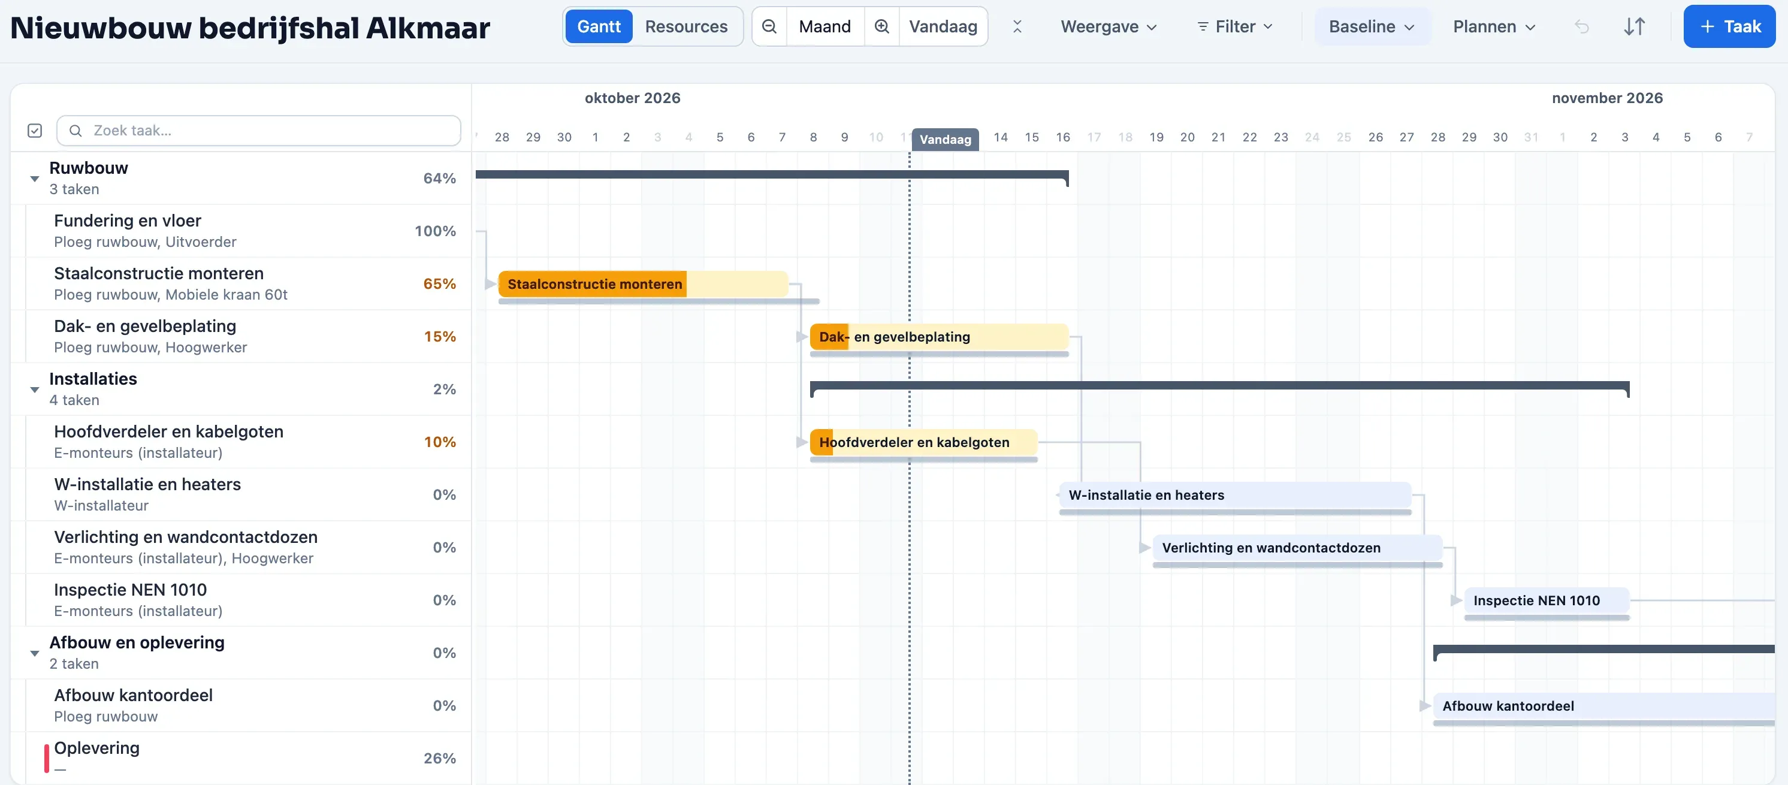
Task: Select the Maand zoom level
Action: pos(824,26)
